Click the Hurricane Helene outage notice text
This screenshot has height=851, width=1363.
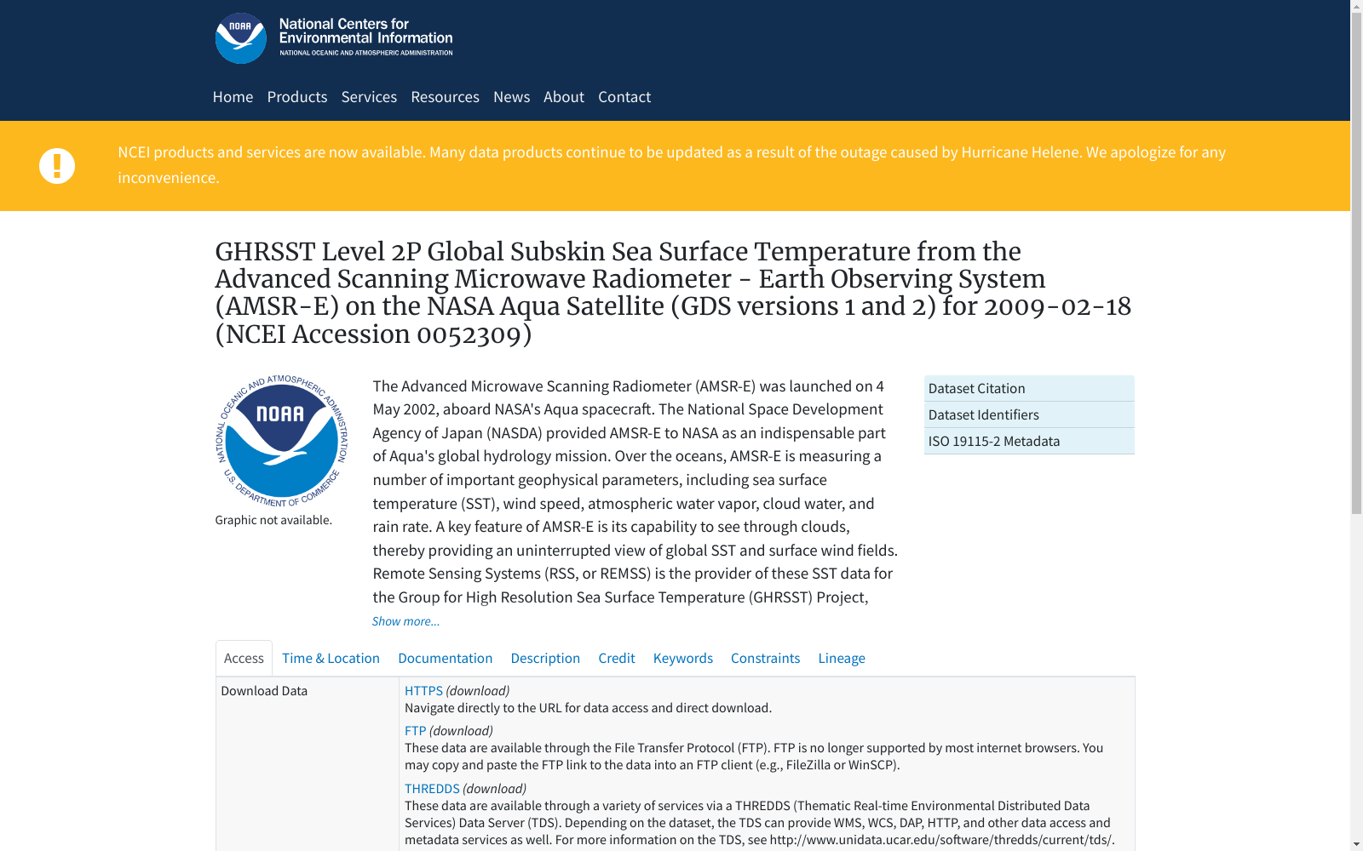[671, 165]
